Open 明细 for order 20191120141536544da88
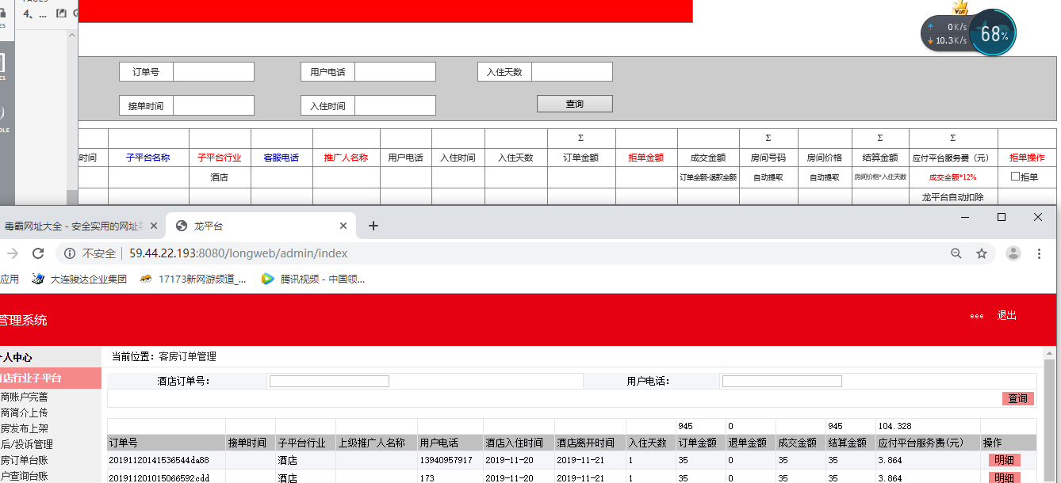This screenshot has height=483, width=1061. click(x=1005, y=460)
